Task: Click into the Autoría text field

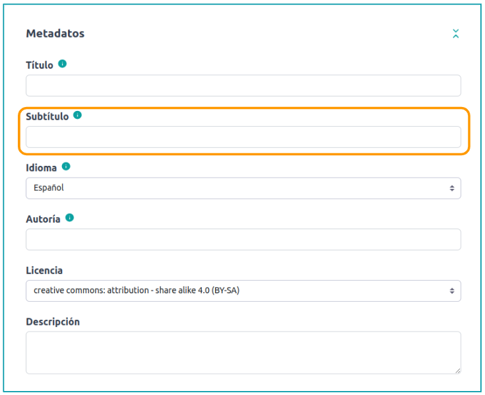Action: [x=243, y=239]
